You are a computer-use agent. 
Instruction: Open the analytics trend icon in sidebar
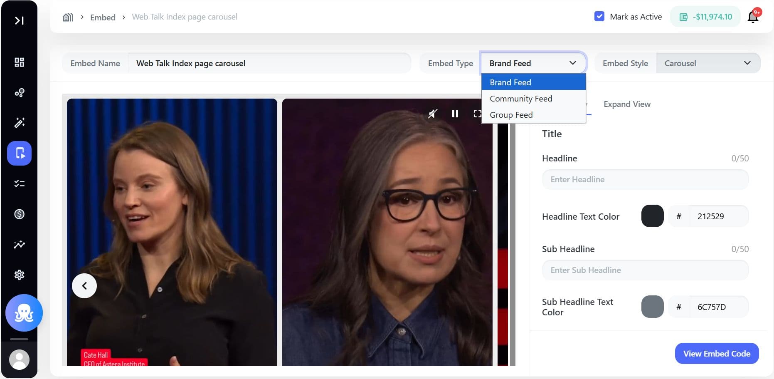point(19,245)
